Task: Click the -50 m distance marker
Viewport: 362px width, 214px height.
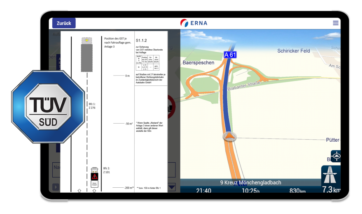Action: [x=129, y=124]
